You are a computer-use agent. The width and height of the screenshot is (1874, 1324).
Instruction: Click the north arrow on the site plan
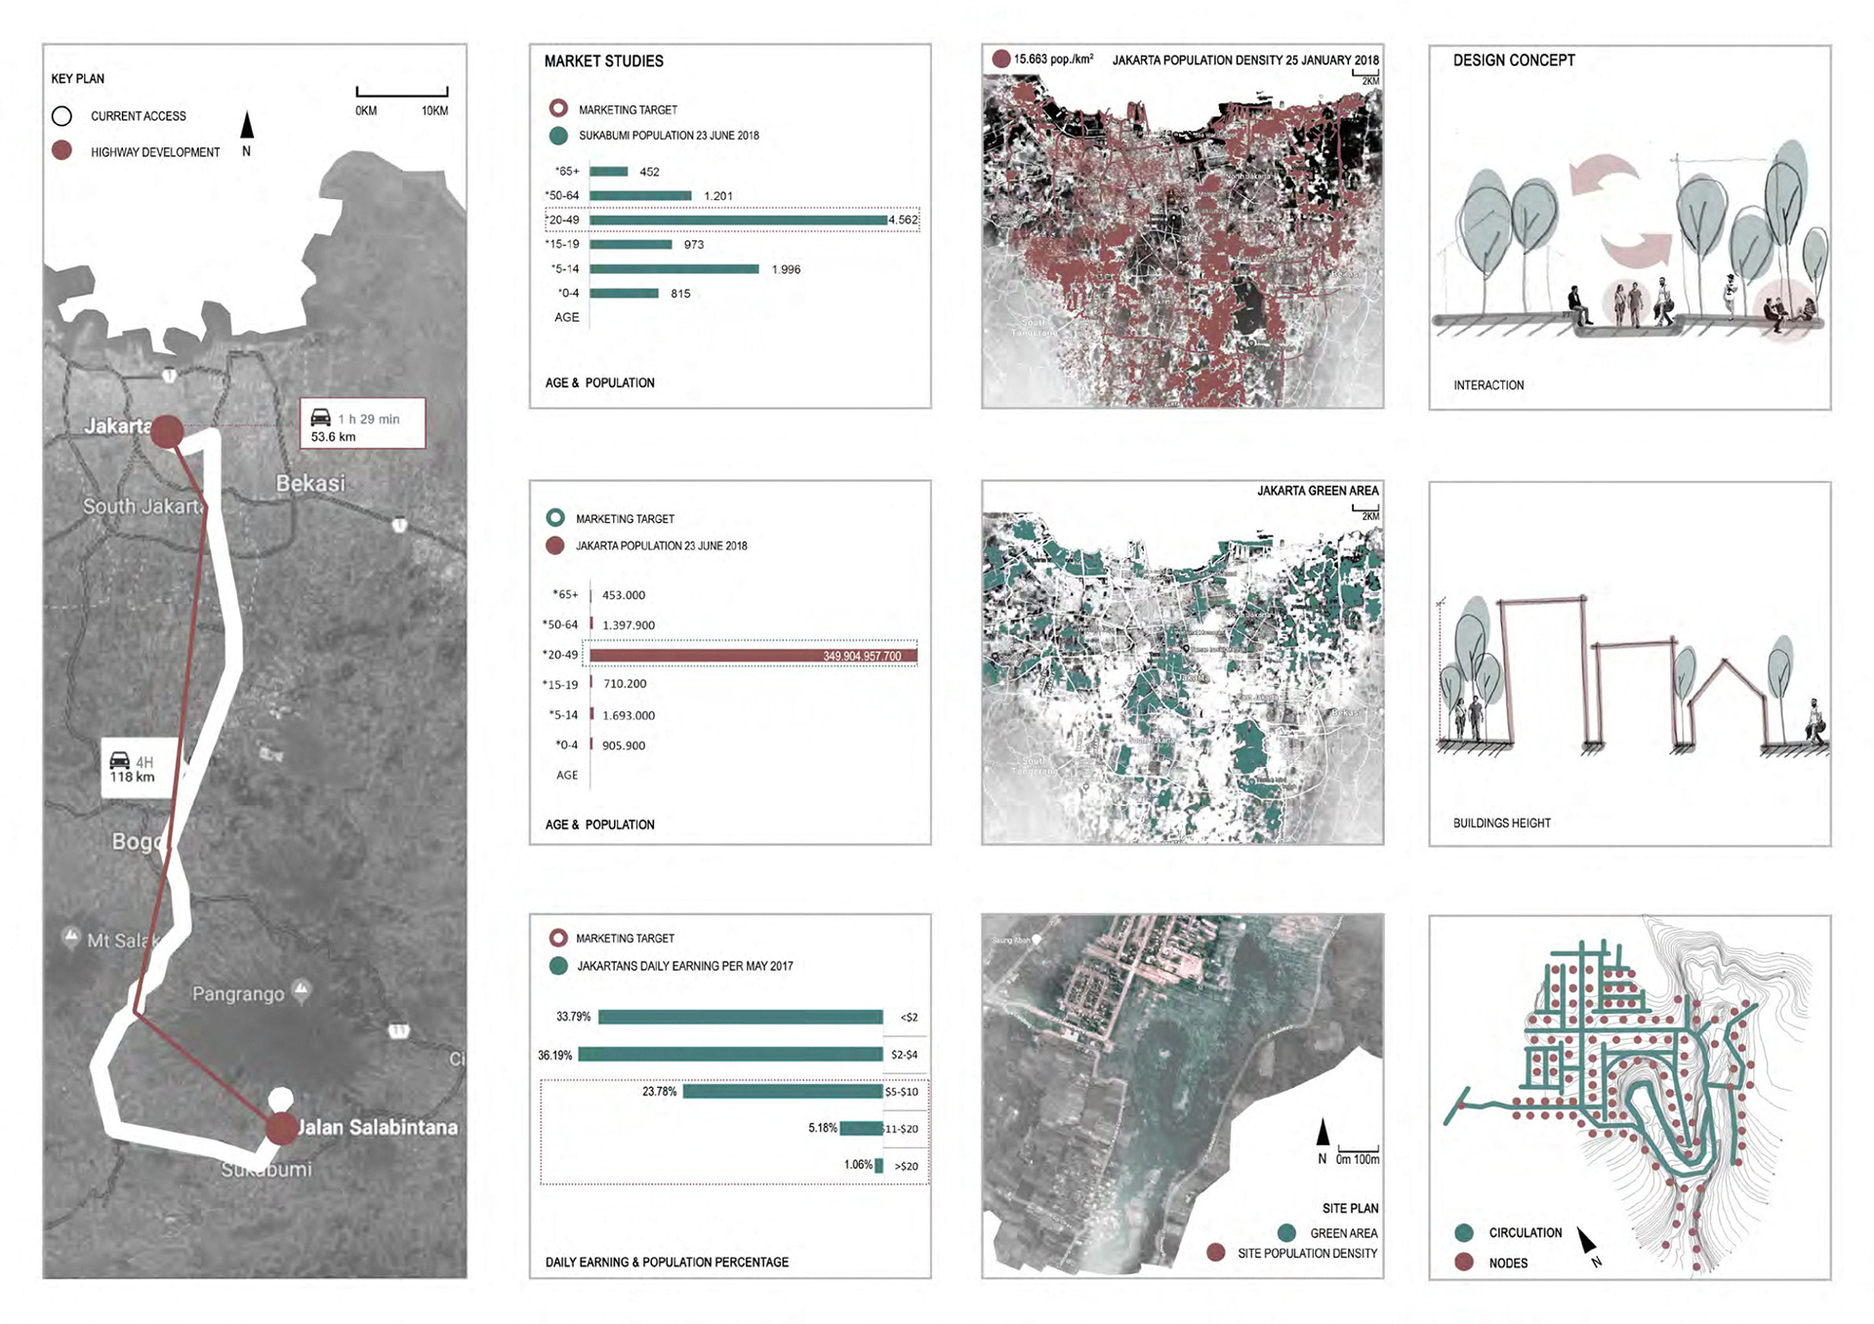point(1323,1133)
